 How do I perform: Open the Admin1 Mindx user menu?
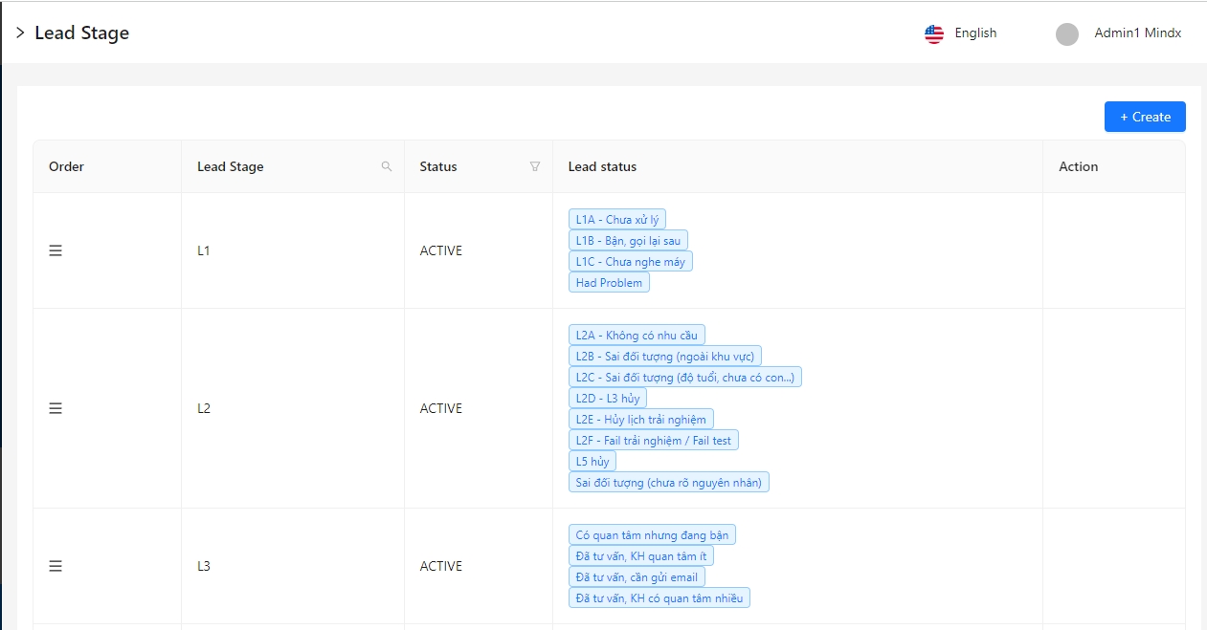coord(1137,33)
